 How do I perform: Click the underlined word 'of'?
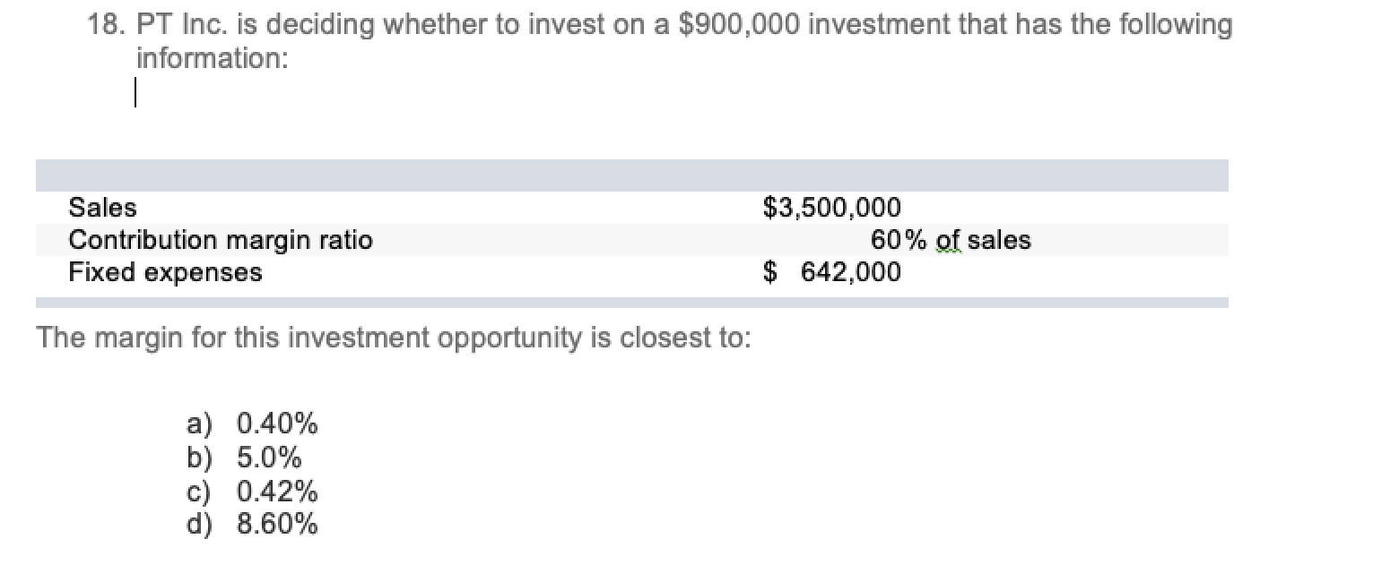pyautogui.click(x=948, y=240)
